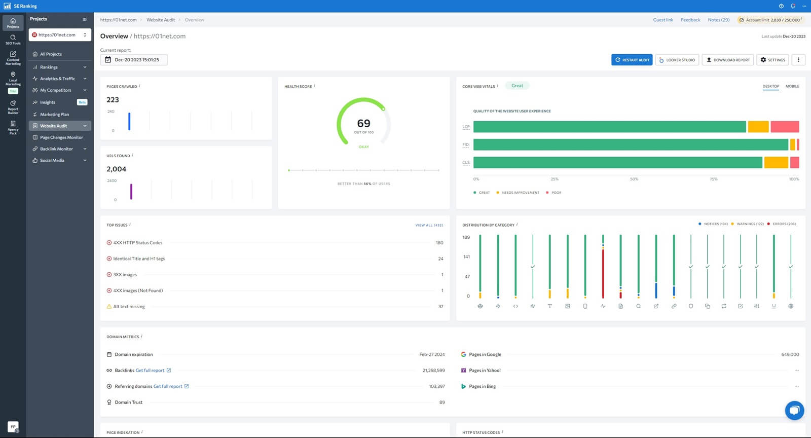
Task: Open the Projects sidebar section
Action: tap(13, 23)
